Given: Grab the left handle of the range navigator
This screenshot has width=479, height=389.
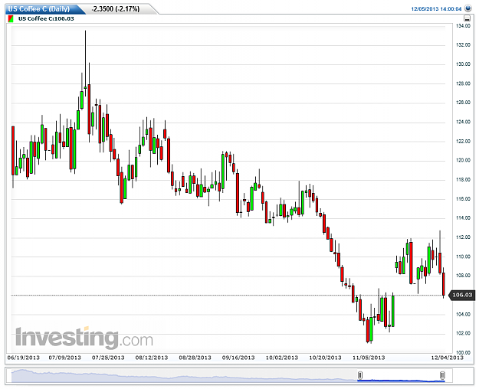Looking at the screenshot, I should [360, 375].
